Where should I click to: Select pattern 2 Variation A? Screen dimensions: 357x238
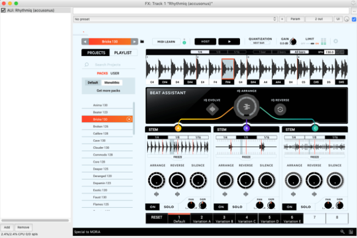202,219
